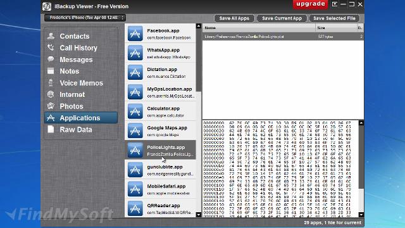Click hex offset 00000000 row
405x228 pixels.
tap(277, 123)
